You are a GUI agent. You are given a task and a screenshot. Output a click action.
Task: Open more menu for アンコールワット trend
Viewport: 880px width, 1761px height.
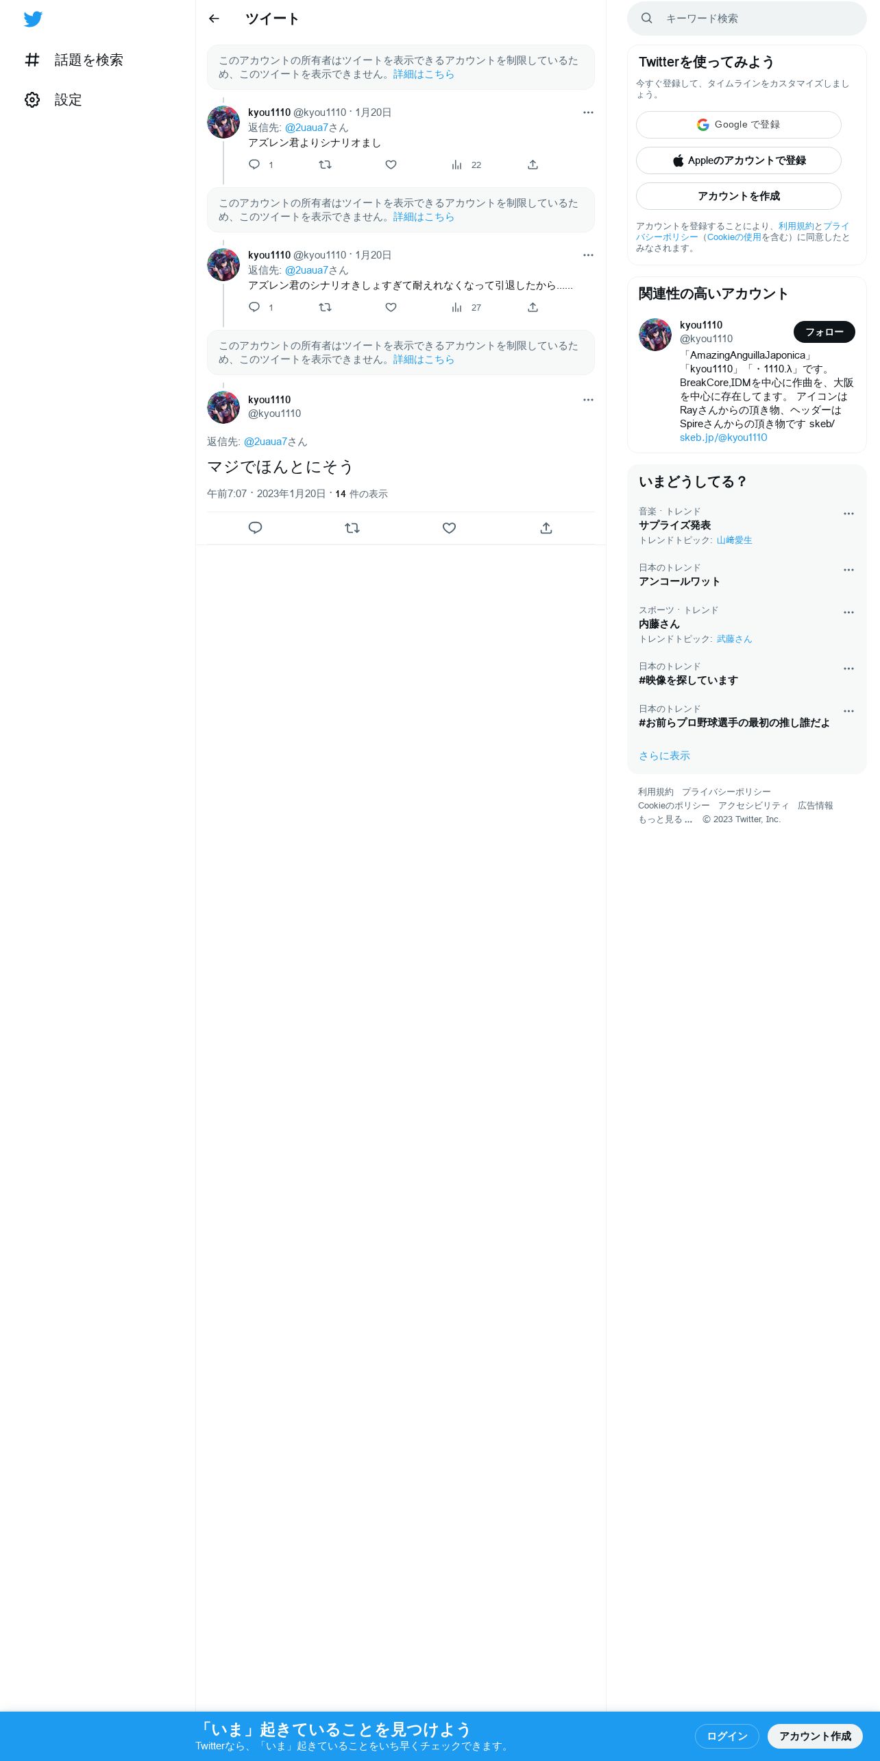[848, 570]
